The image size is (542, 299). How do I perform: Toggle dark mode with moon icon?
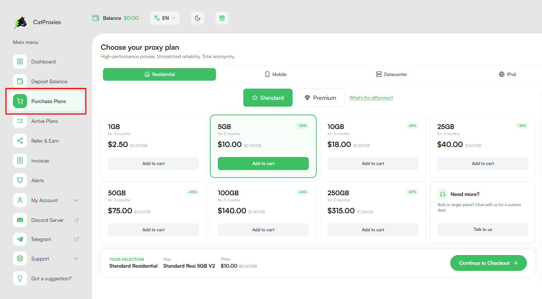198,18
